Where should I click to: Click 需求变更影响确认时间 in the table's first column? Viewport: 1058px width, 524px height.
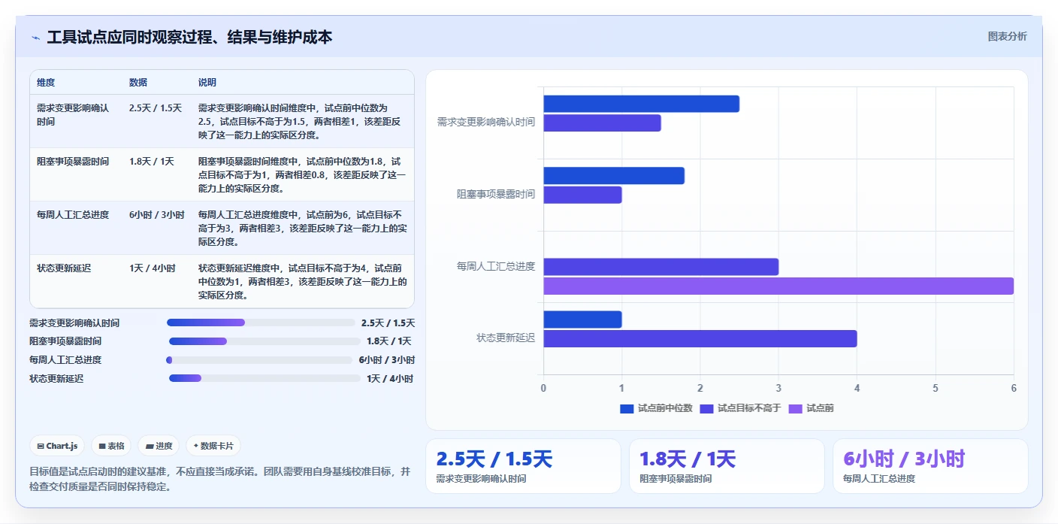tap(73, 115)
